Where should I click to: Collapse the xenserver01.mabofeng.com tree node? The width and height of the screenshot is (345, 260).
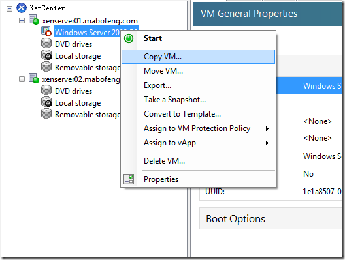[x=22, y=21]
